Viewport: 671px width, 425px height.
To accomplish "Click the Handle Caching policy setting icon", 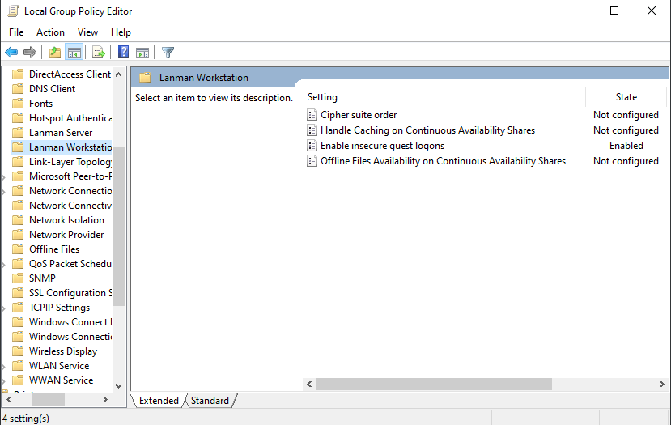I will [x=312, y=130].
